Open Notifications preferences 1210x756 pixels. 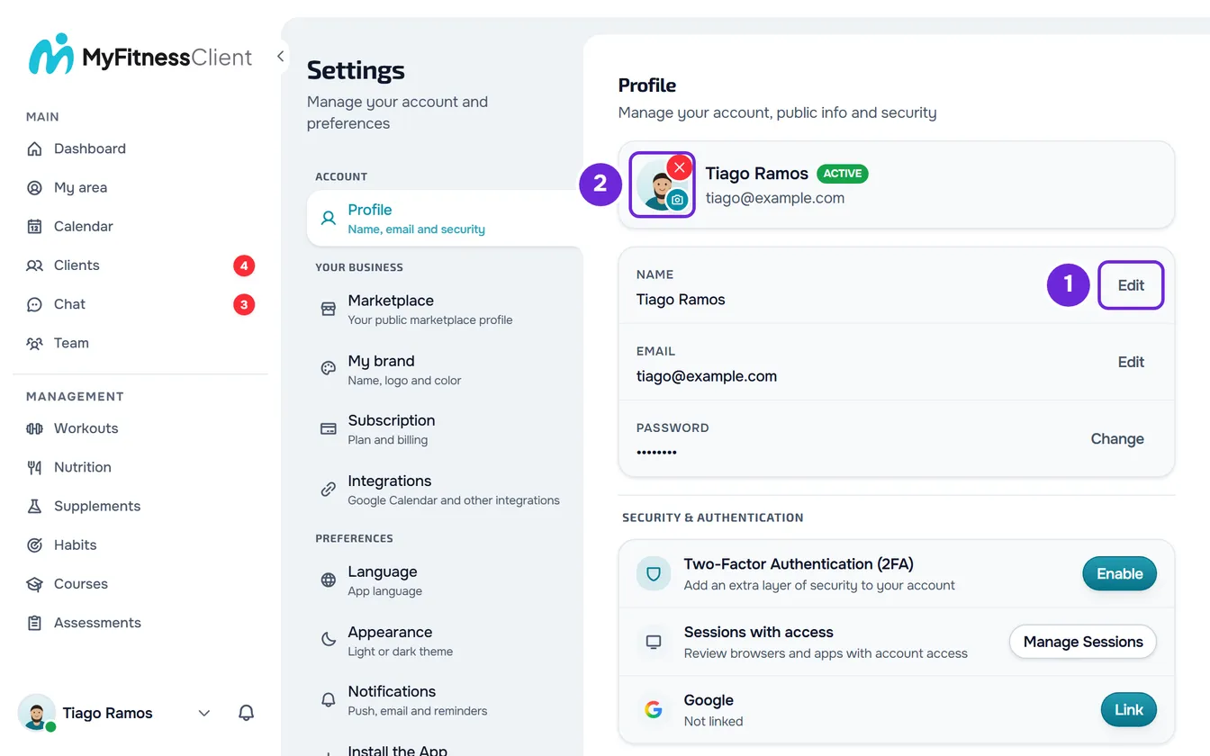444,699
